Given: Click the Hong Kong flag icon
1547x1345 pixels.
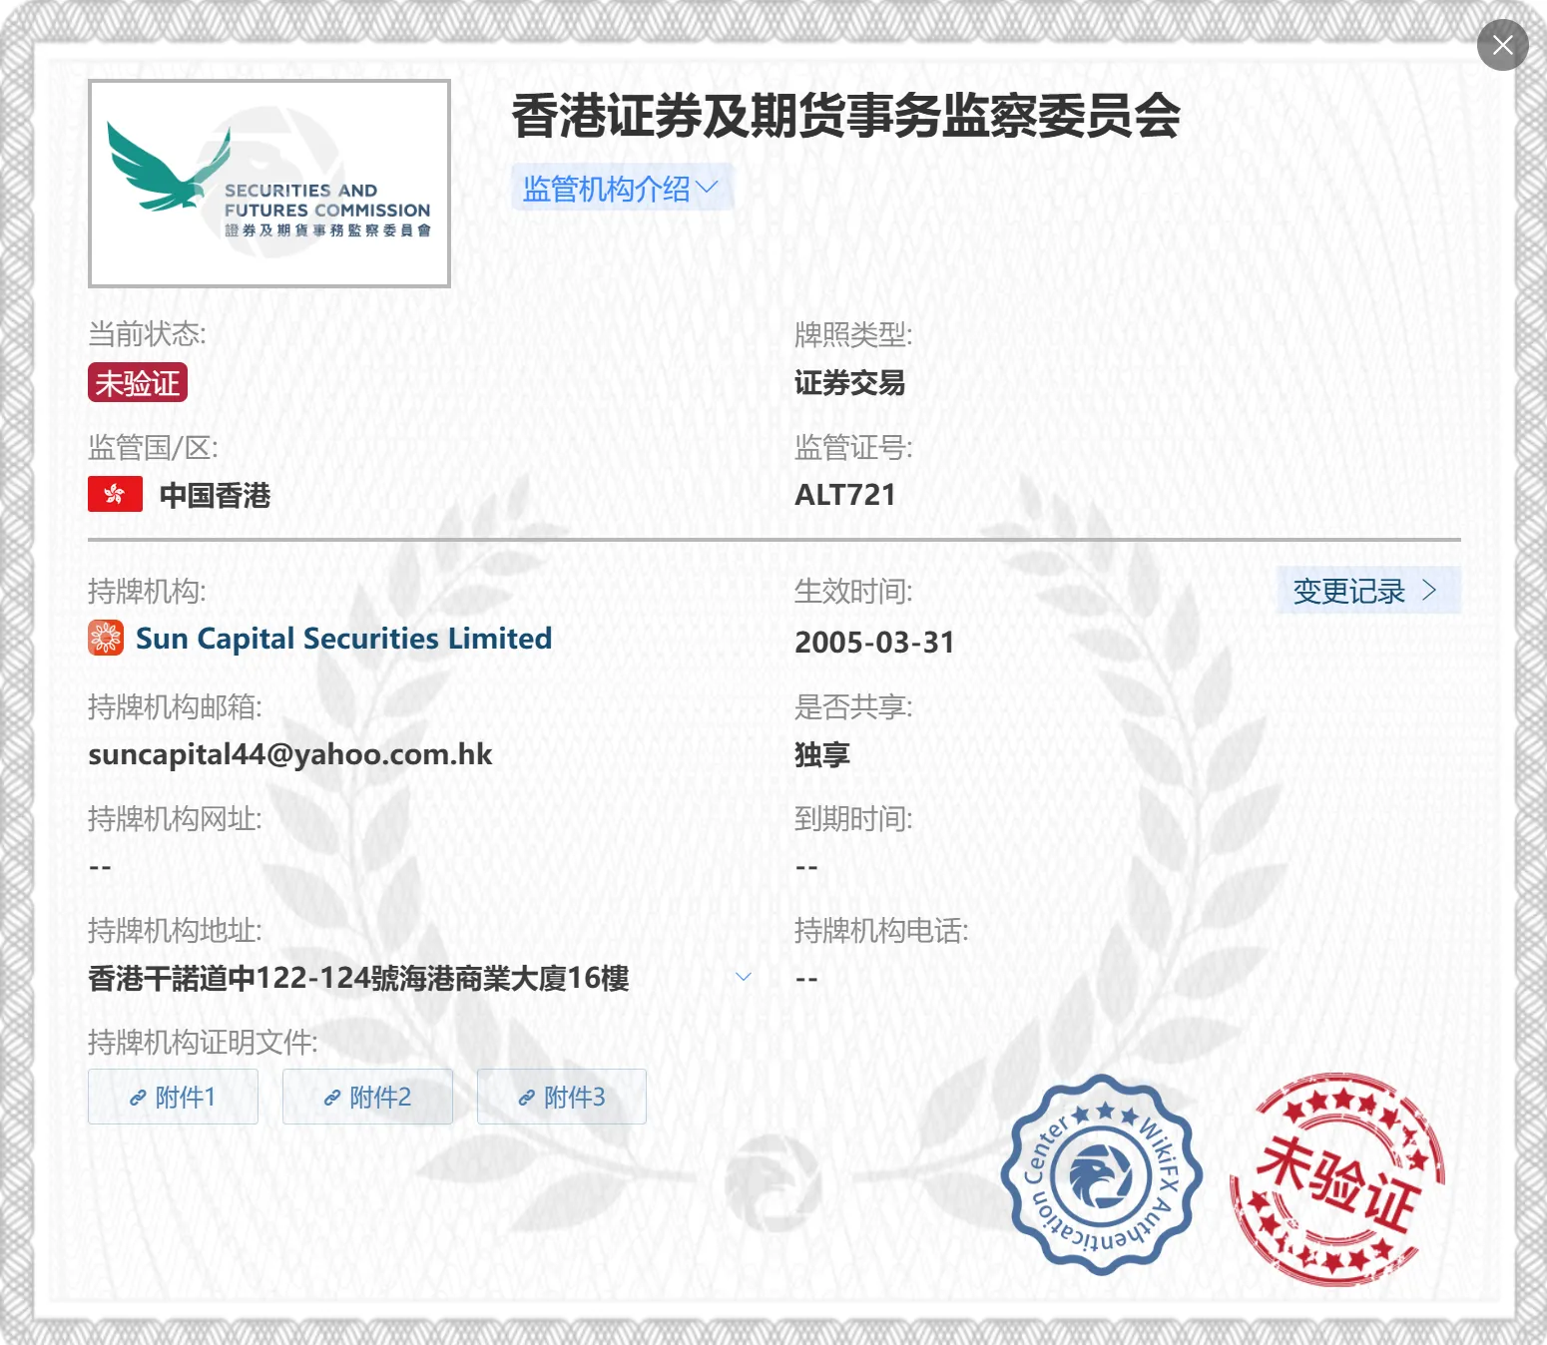Looking at the screenshot, I should coord(115,495).
